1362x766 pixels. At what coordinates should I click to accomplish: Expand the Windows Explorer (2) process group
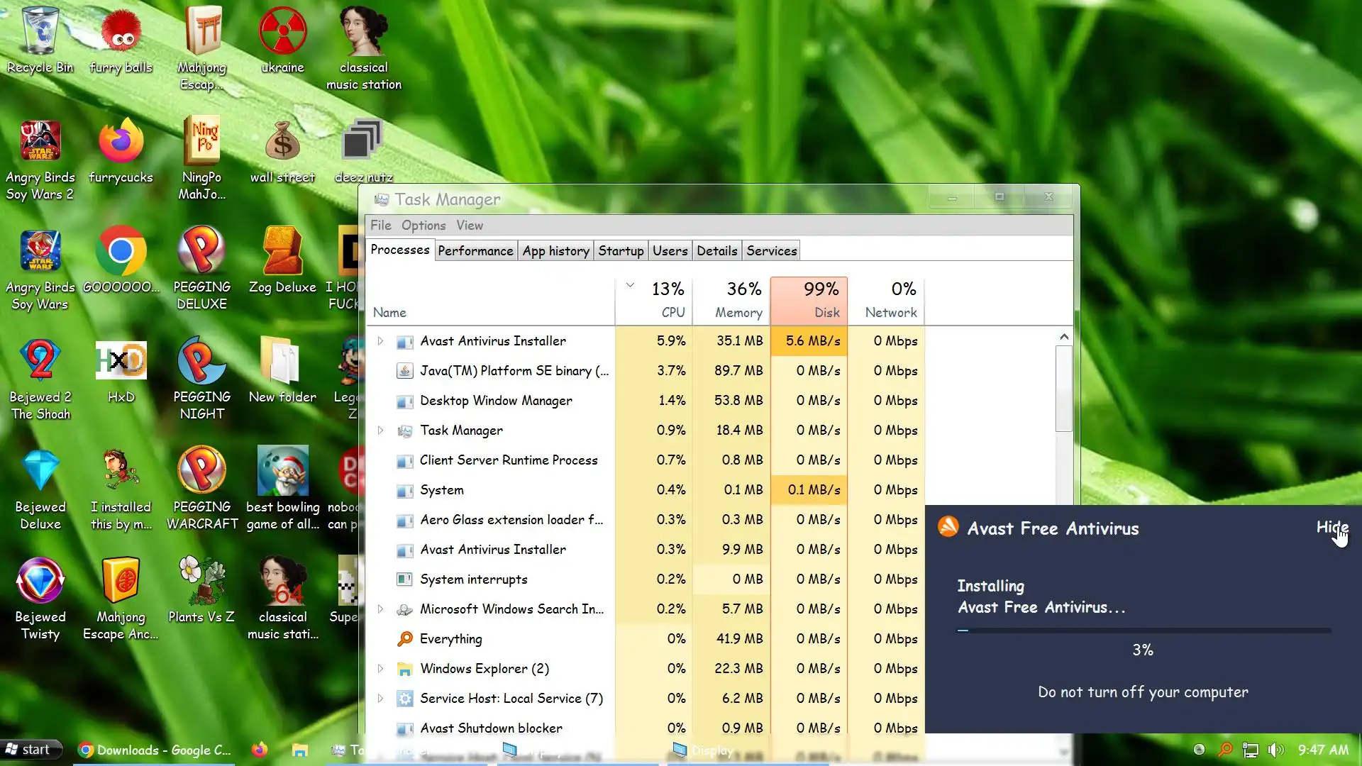point(380,669)
